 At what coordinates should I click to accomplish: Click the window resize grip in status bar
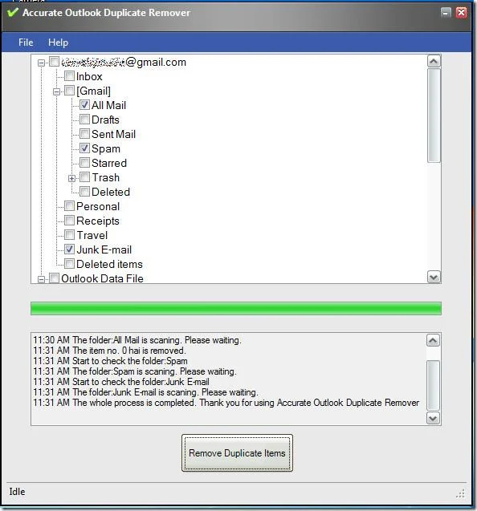coord(460,493)
